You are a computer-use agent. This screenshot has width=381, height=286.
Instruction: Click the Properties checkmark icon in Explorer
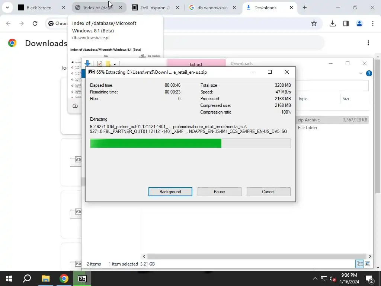100,64
